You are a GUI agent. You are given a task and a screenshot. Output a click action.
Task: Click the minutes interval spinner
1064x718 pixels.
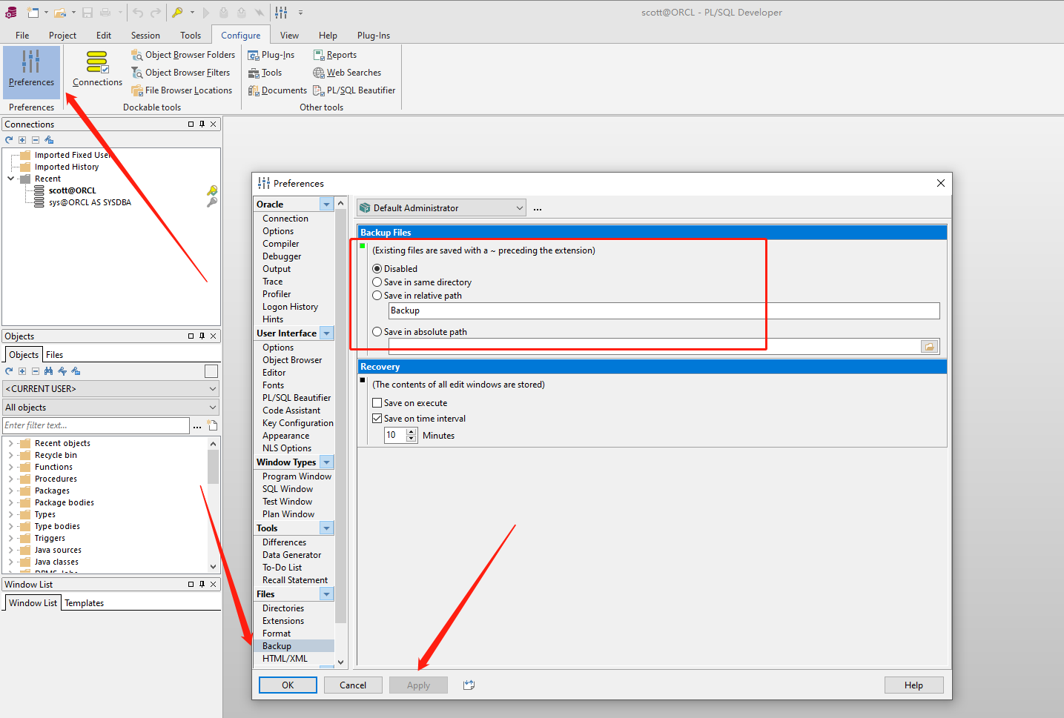(x=412, y=436)
